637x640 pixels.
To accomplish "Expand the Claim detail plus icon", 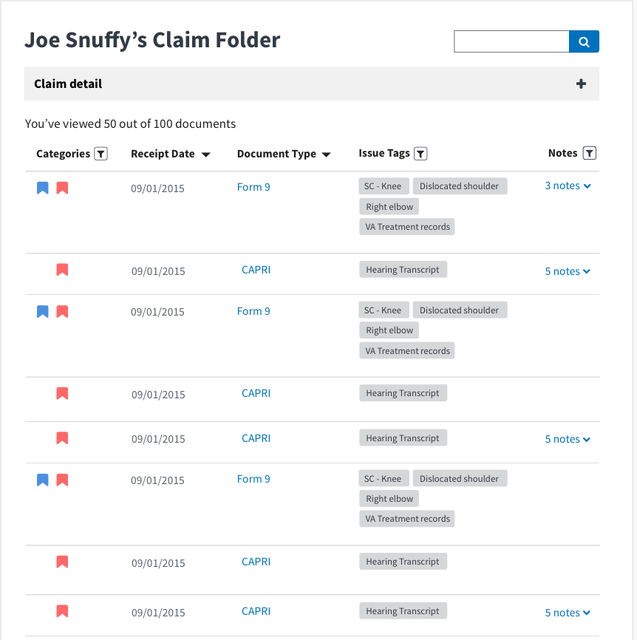I will pyautogui.click(x=581, y=84).
